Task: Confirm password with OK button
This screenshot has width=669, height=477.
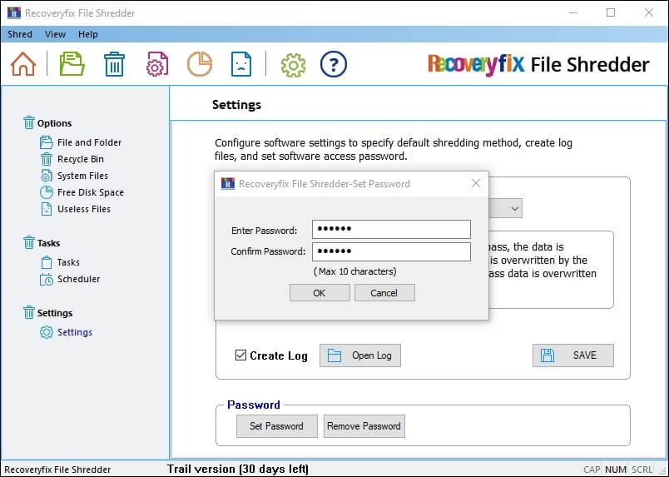Action: click(320, 293)
